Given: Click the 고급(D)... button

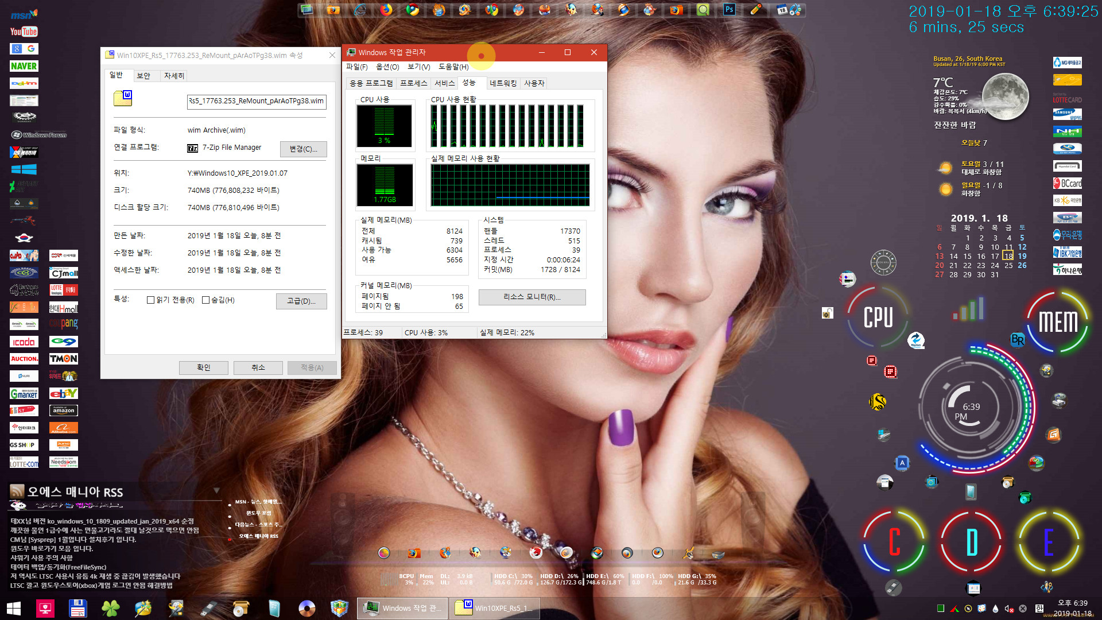Looking at the screenshot, I should tap(301, 301).
